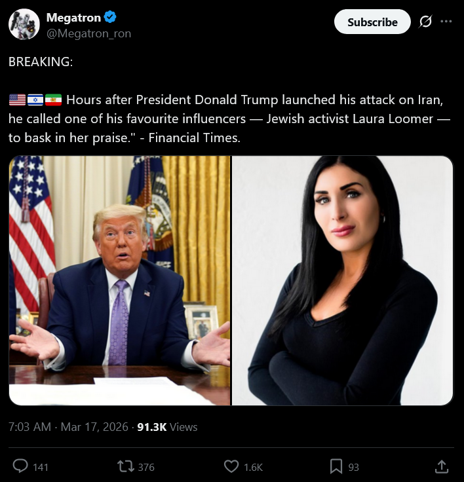
Task: Click the reply speech bubble icon
Action: [x=20, y=466]
